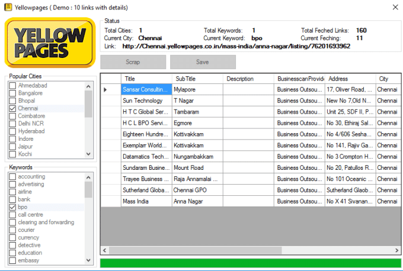403x271 pixels.
Task: Check the education keyword checkbox
Action: pyautogui.click(x=12, y=253)
